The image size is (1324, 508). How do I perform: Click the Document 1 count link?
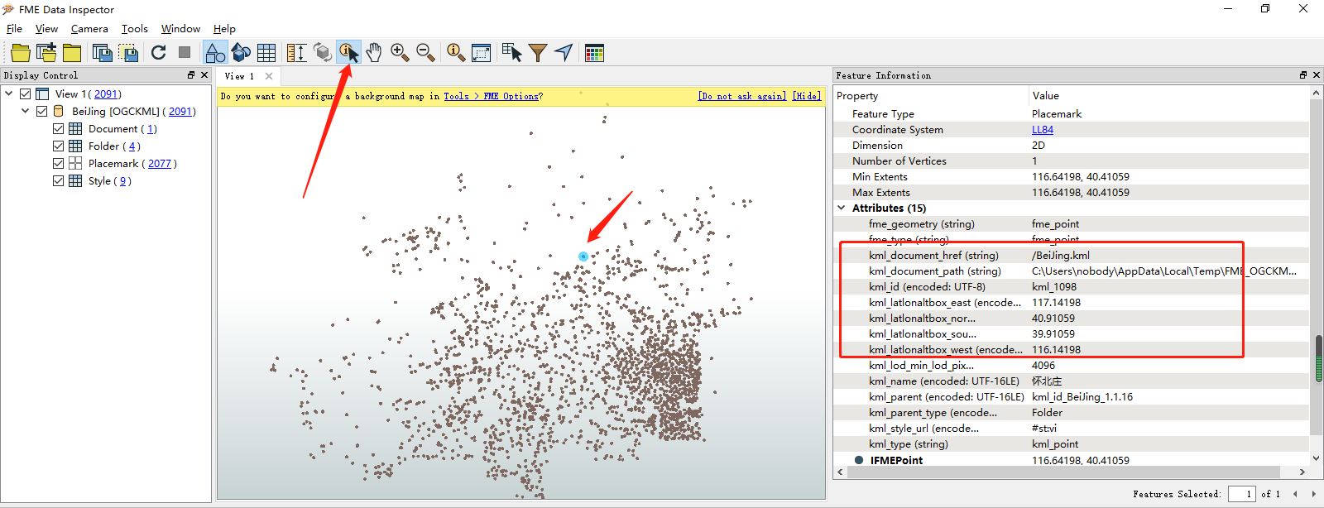pos(151,129)
